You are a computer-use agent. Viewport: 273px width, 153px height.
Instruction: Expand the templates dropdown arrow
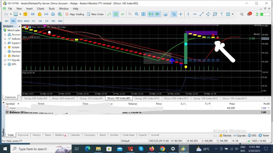pos(20,14)
